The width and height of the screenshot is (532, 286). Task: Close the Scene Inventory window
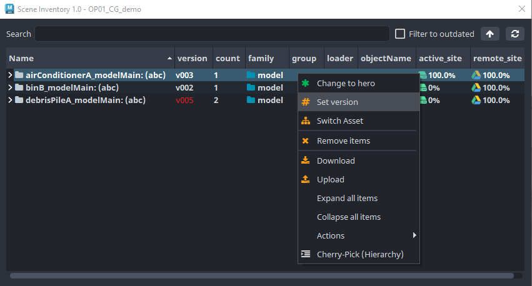(522, 9)
